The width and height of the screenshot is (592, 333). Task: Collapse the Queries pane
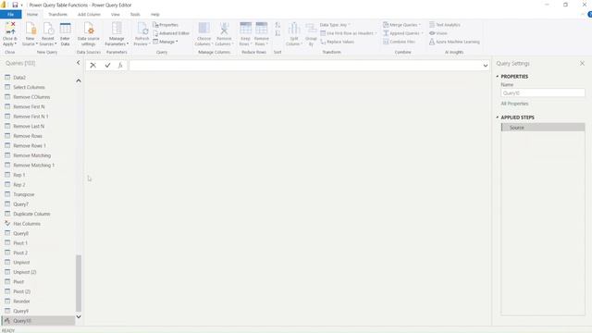tap(79, 63)
